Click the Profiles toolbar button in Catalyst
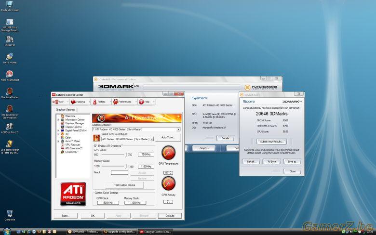This screenshot has width=376, height=235. (x=99, y=102)
